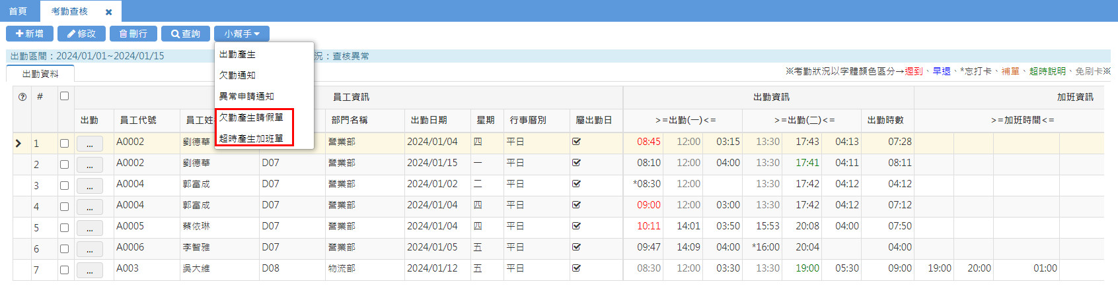Viewport: 1118px width, 292px height.
Task: Click 異常申請通知 in the dropdown
Action: pyautogui.click(x=246, y=96)
